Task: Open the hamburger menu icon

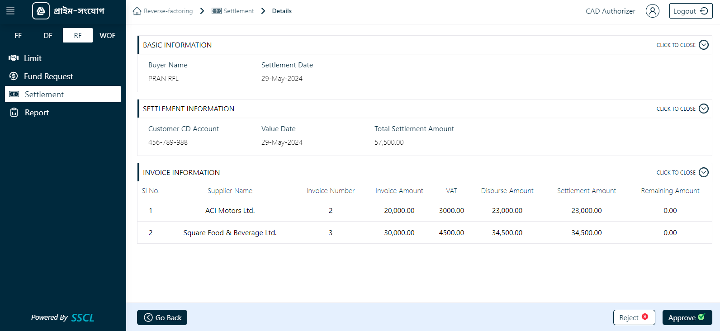Action: coord(10,11)
